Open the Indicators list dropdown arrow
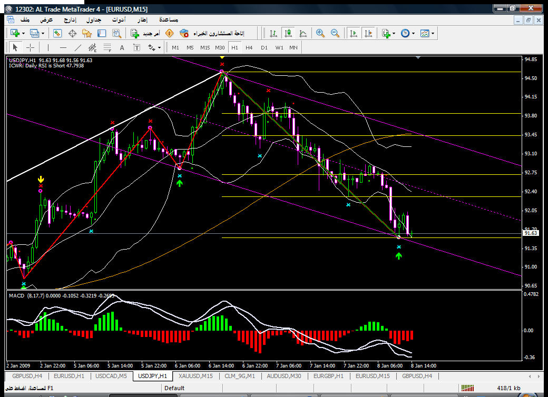 (394, 33)
